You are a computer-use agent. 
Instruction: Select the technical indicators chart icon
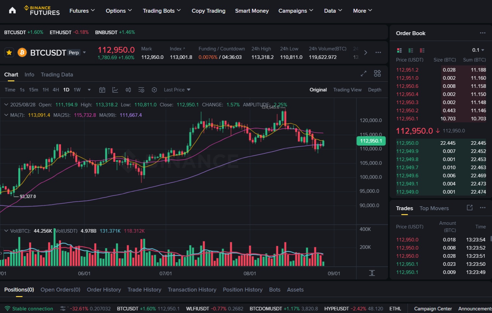pyautogui.click(x=115, y=89)
